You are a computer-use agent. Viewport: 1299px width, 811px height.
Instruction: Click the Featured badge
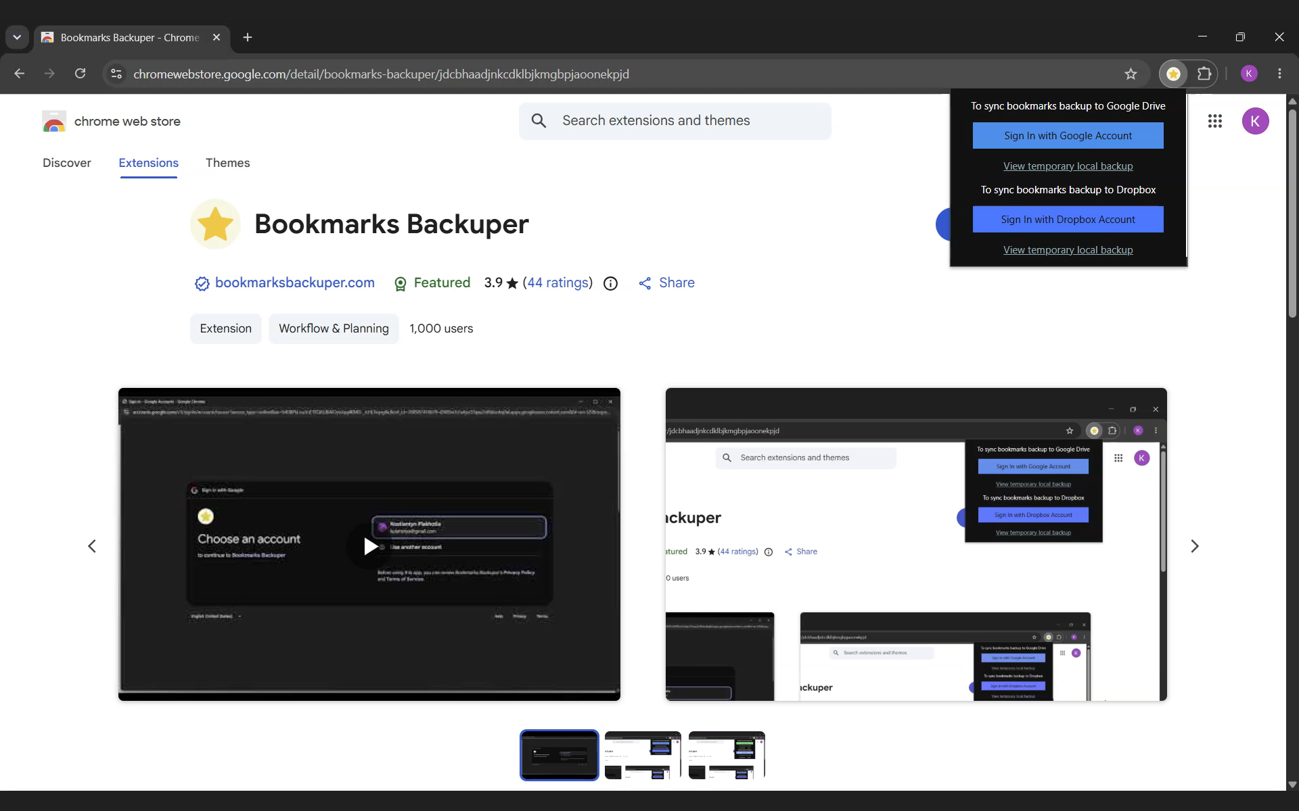point(432,282)
